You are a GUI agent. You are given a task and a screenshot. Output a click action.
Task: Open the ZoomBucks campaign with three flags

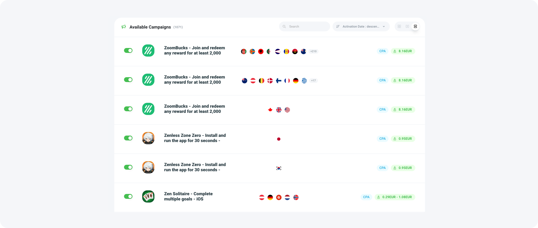pyautogui.click(x=194, y=109)
